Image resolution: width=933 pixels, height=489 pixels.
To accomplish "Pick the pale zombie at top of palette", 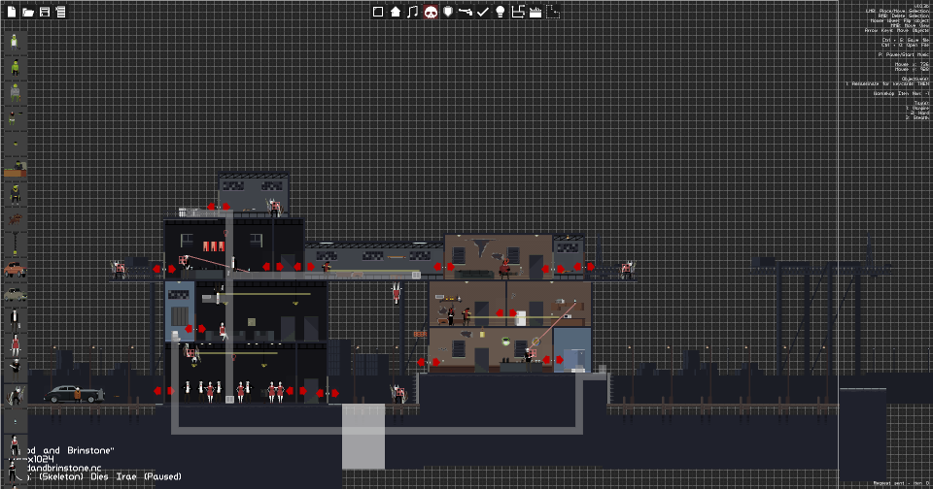I will click(15, 41).
